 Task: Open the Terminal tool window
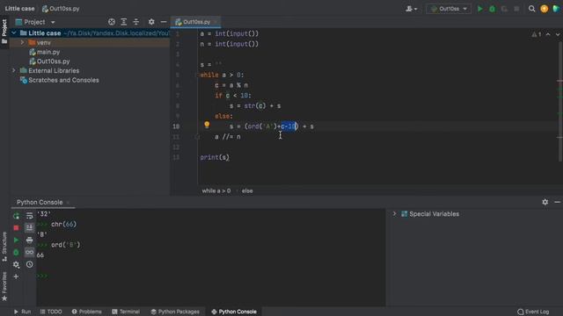click(126, 312)
